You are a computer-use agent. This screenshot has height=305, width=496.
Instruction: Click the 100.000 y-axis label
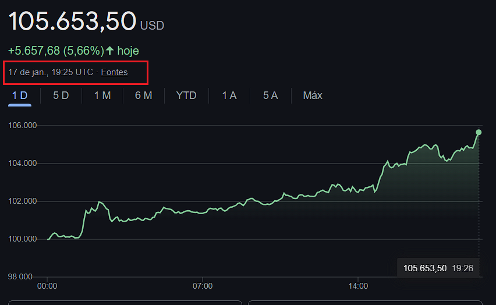tap(23, 239)
